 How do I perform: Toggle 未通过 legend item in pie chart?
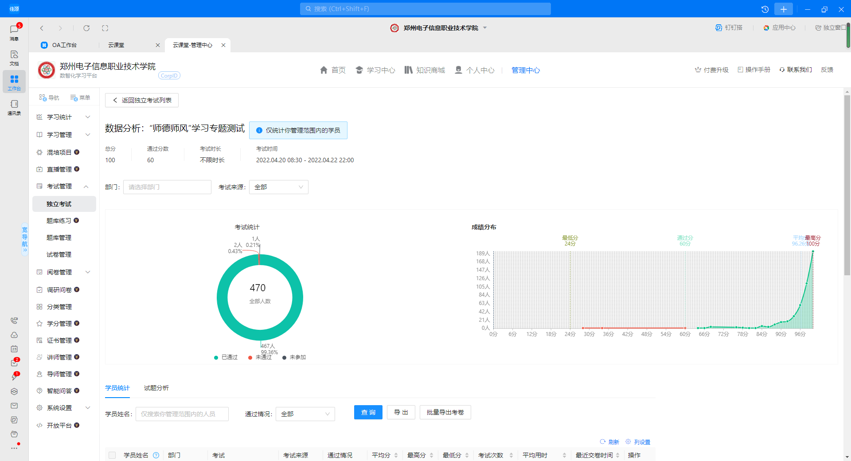point(260,357)
